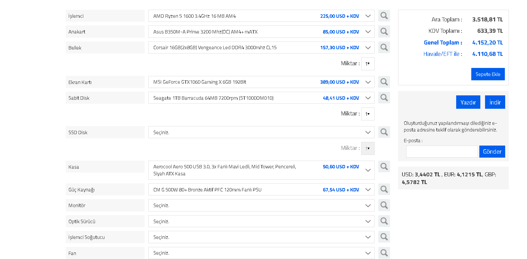The width and height of the screenshot is (527, 259).
Task: Change the SSD Disk Miktar quantity selector
Action: click(x=368, y=148)
